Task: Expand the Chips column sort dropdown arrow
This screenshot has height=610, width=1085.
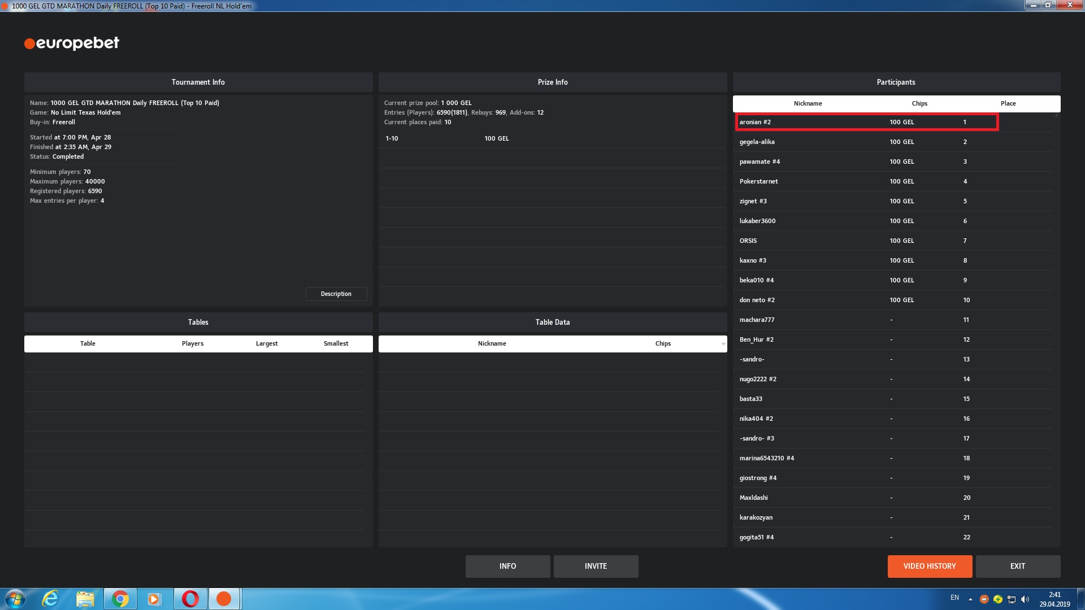Action: (x=723, y=344)
